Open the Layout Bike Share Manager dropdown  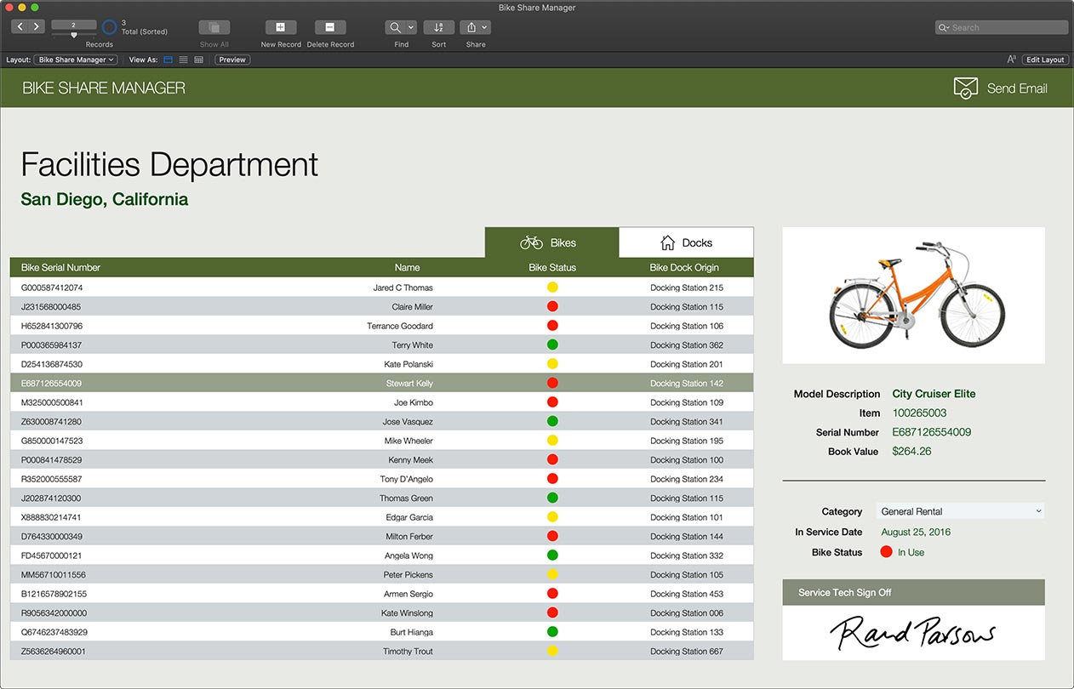tap(75, 60)
